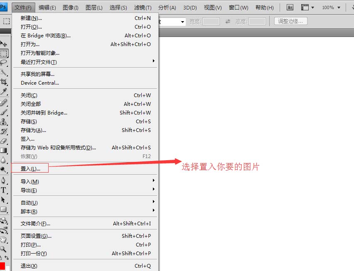Open the 窗口 menu
The width and height of the screenshot is (354, 271).
pyautogui.click(x=238, y=7)
